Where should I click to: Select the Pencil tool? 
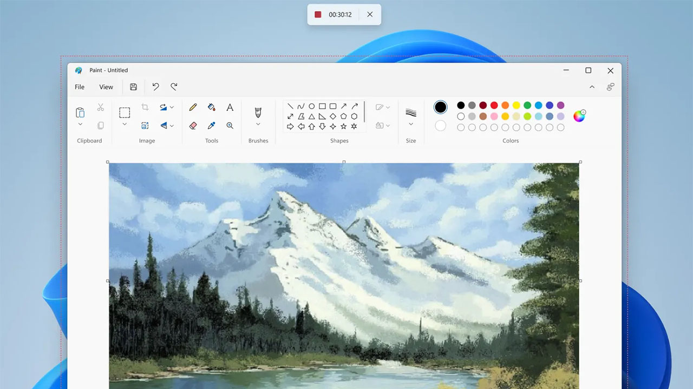pos(193,107)
